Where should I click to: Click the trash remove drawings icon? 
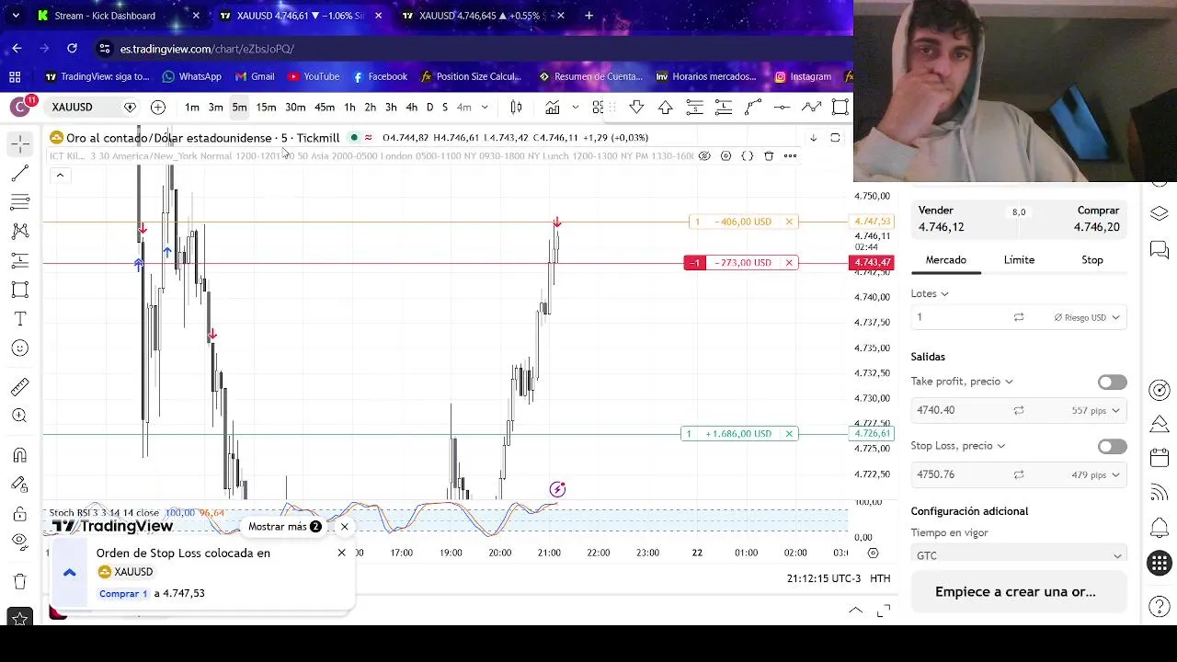tap(20, 581)
